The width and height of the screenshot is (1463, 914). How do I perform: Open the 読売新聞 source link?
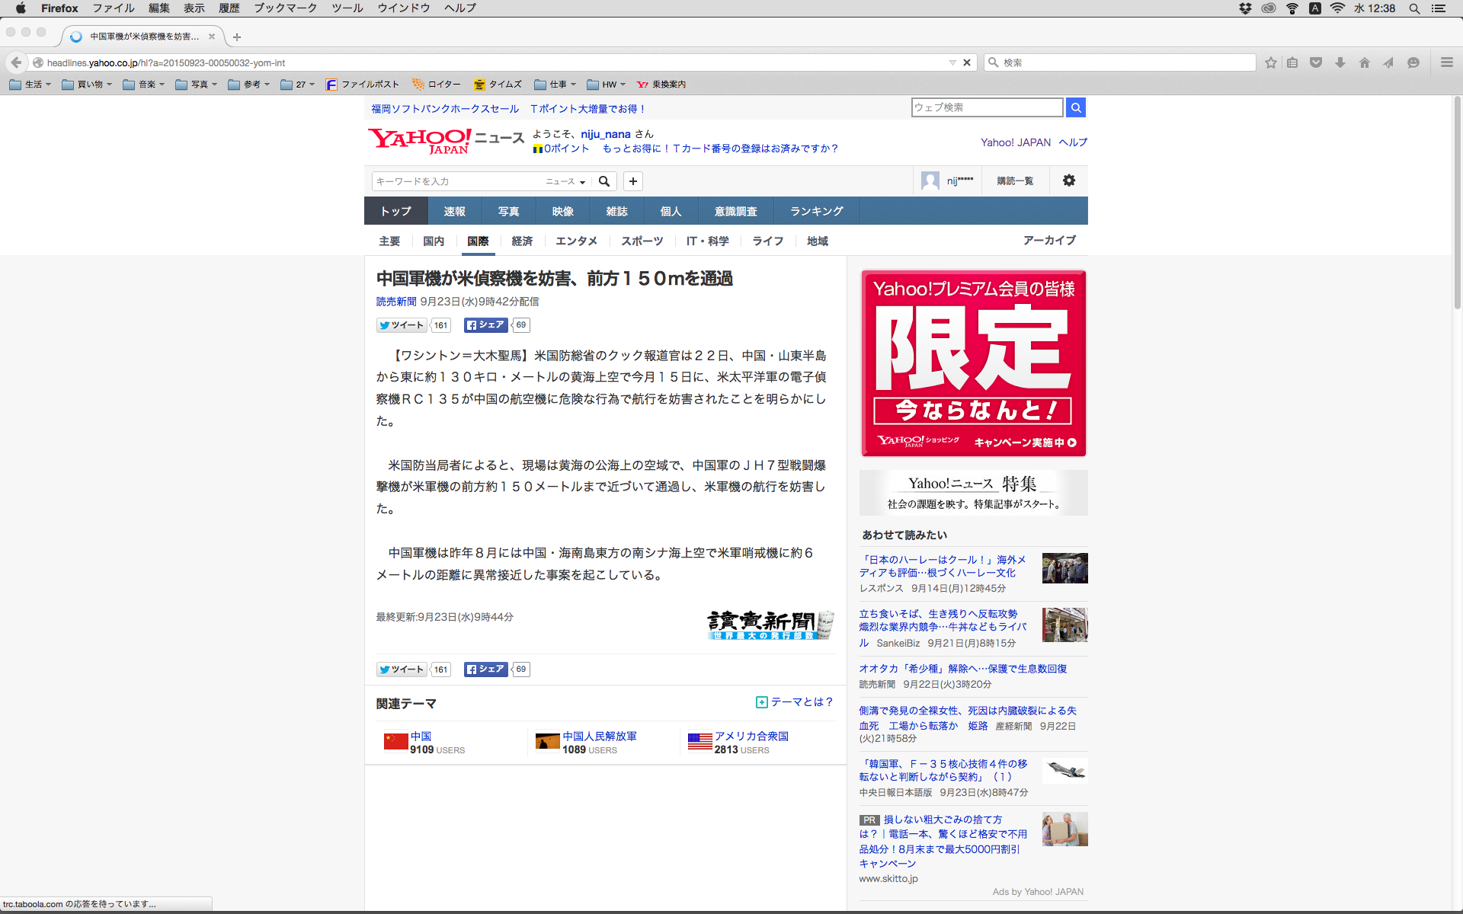pos(396,302)
